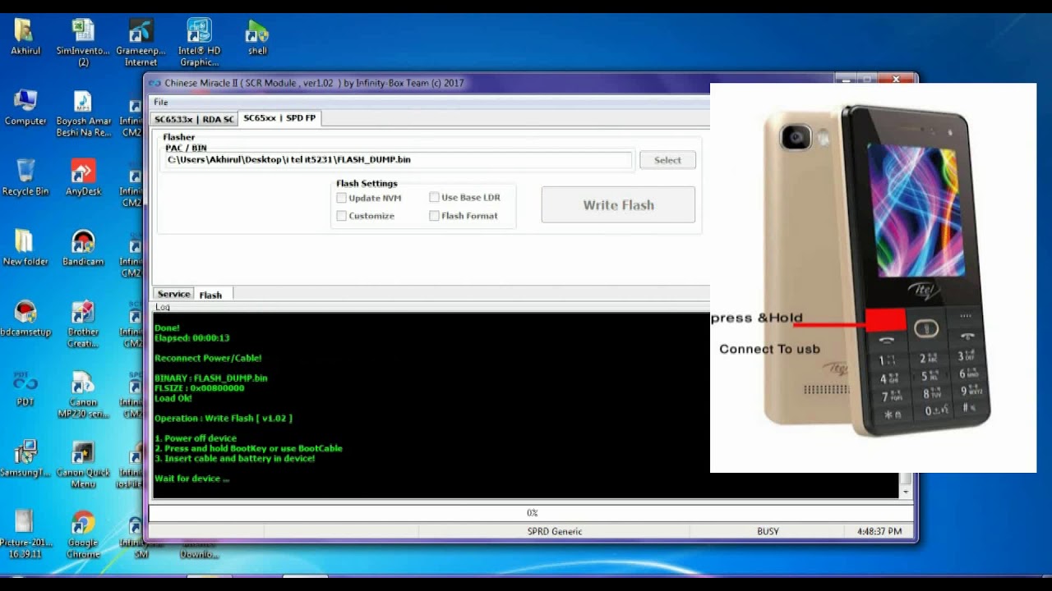
Task: Launch Bandicam shortcut
Action: pos(83,248)
